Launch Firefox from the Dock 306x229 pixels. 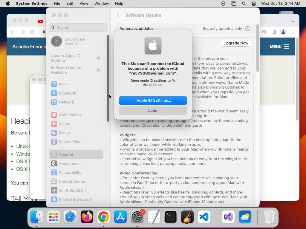[x=87, y=217]
